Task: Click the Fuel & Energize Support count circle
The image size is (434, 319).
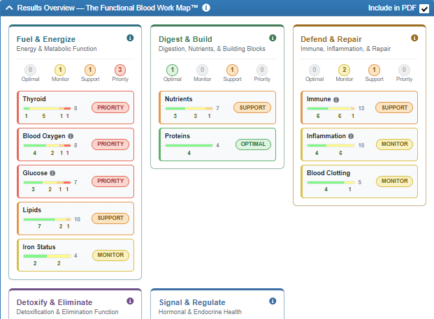Action: pos(90,70)
